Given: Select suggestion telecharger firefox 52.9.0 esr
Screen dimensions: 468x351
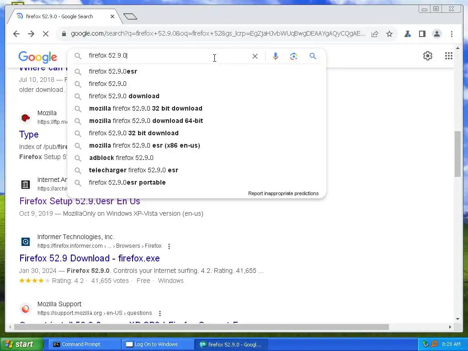Looking at the screenshot, I should point(197,170).
